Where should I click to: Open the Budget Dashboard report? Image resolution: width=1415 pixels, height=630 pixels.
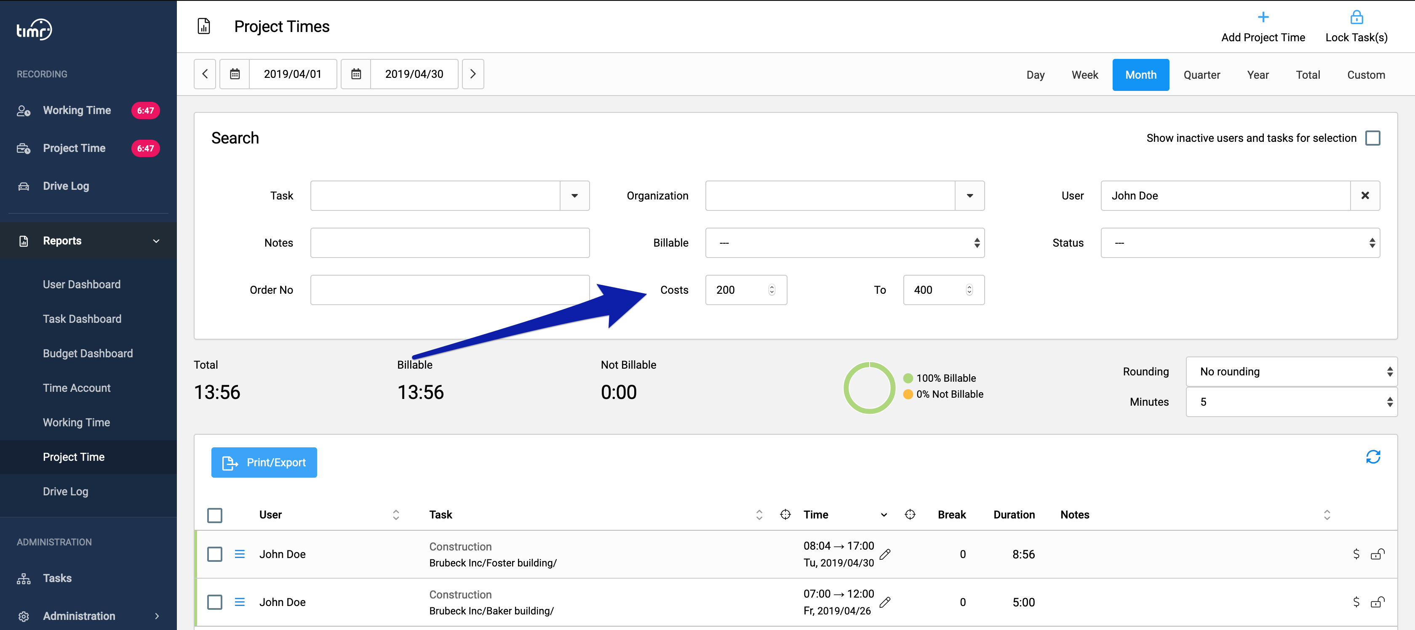click(x=88, y=354)
